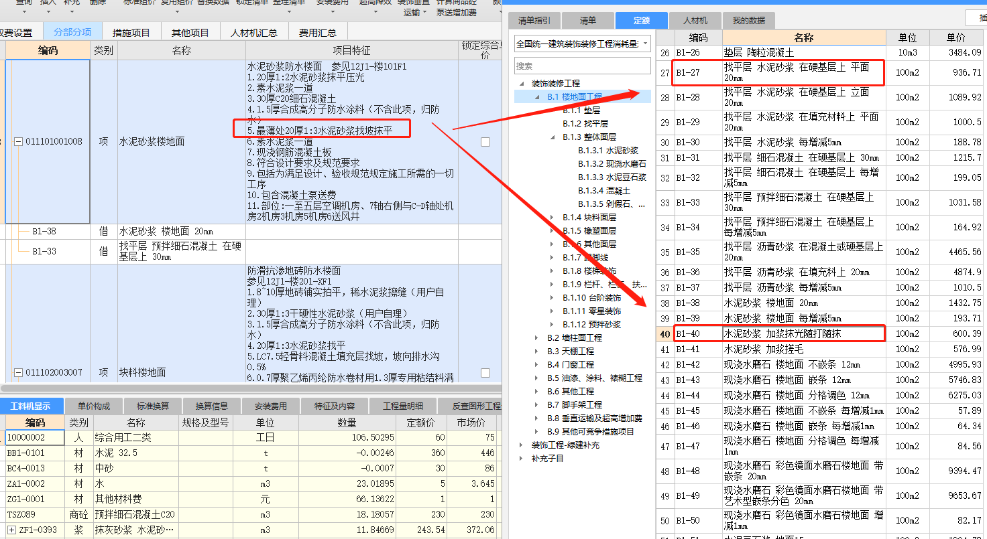987x539 pixels.
Task: Open the 我的数据 tab
Action: tap(749, 21)
